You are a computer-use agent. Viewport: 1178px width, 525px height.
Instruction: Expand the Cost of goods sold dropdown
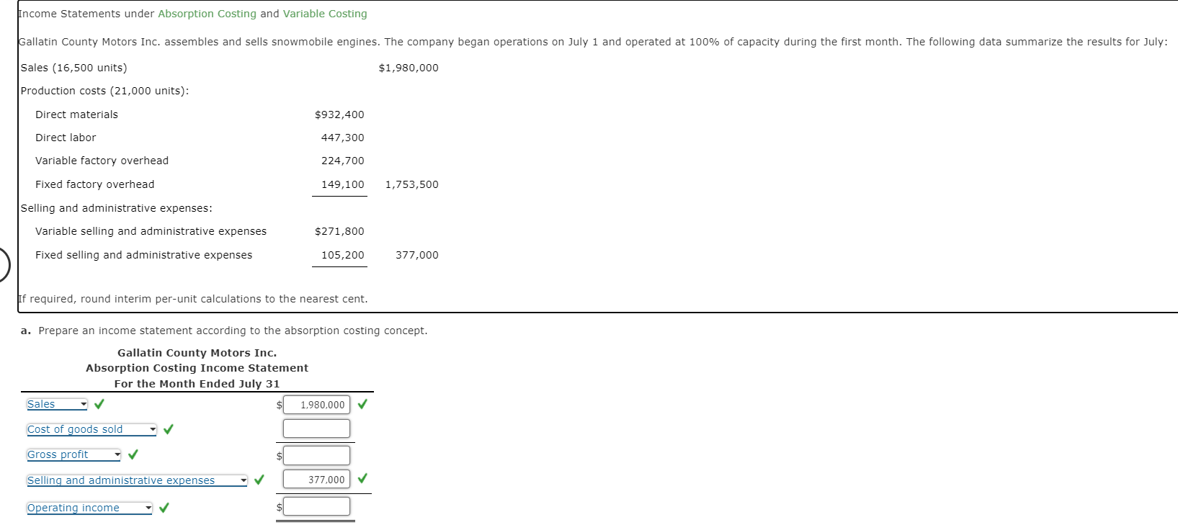pos(92,430)
